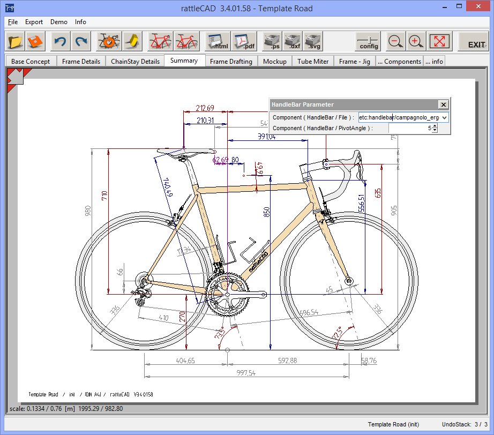This screenshot has width=494, height=435.
Task: Click the red corner arrow icon on the canvas
Action: [x=17, y=78]
